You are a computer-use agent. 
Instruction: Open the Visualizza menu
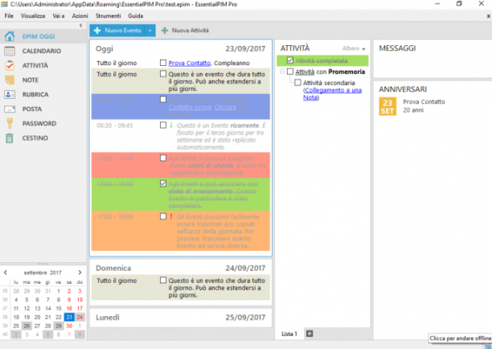tap(33, 16)
